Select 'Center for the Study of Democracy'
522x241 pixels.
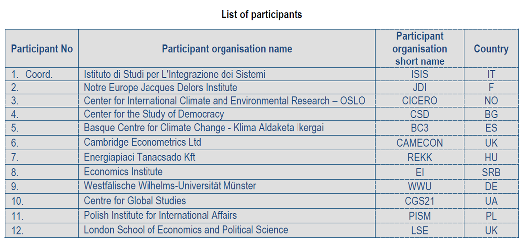[153, 114]
